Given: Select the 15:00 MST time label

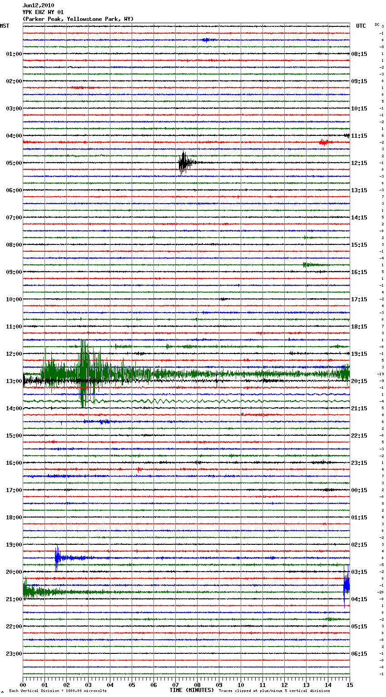Looking at the screenshot, I should point(14,436).
